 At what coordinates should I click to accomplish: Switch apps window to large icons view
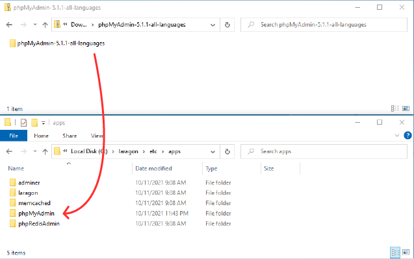click(406, 253)
